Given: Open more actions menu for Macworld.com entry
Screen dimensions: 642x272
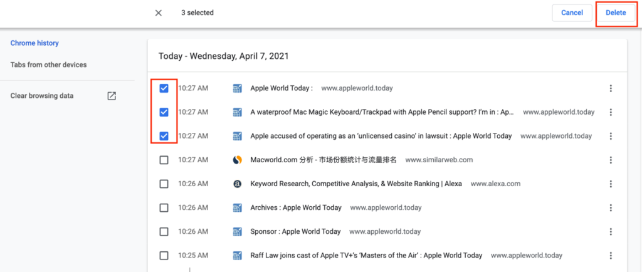Looking at the screenshot, I should [x=611, y=160].
